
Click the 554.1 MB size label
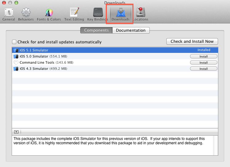(58, 56)
